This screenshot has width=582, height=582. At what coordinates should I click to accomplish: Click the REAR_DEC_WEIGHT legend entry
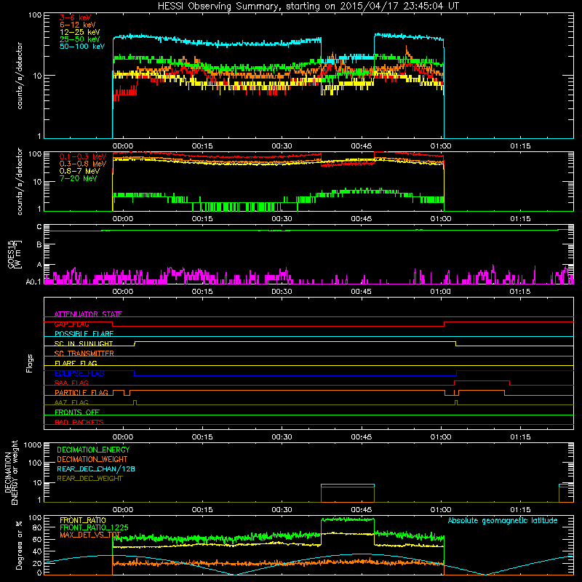pyautogui.click(x=89, y=479)
